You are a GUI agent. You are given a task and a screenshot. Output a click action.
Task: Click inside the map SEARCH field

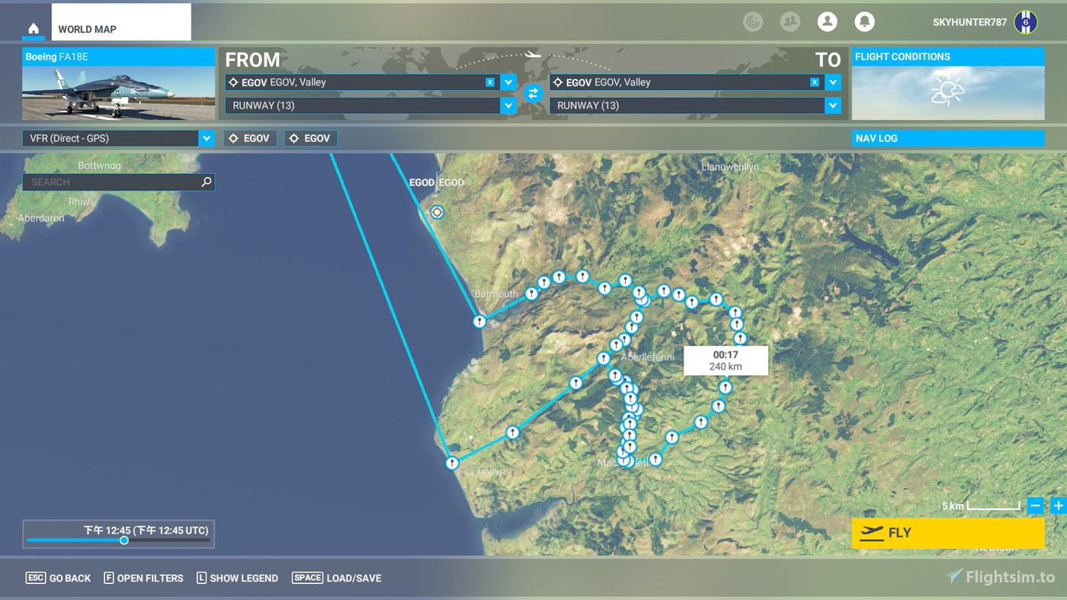[x=107, y=181]
